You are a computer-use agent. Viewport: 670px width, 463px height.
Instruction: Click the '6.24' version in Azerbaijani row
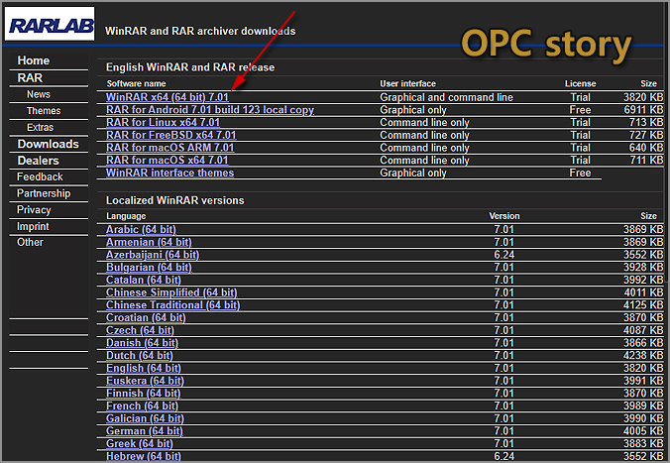tap(504, 255)
